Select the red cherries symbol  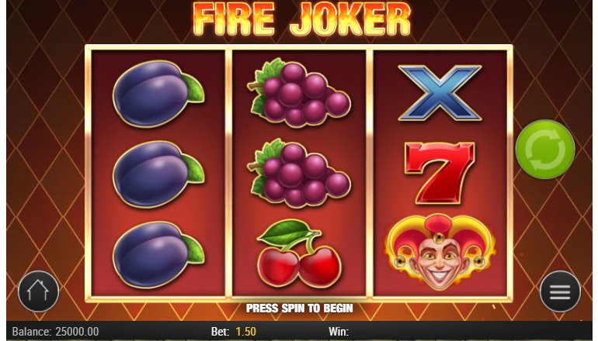(x=299, y=253)
